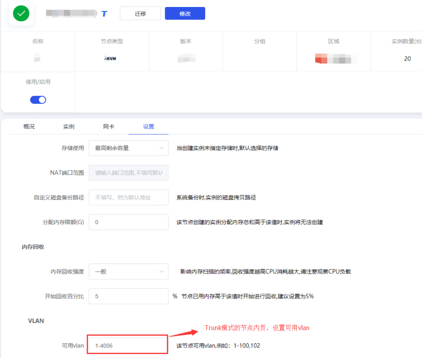The height and width of the screenshot is (358, 422).
Task: Click the VLAN section heading
Action: [x=36, y=321]
